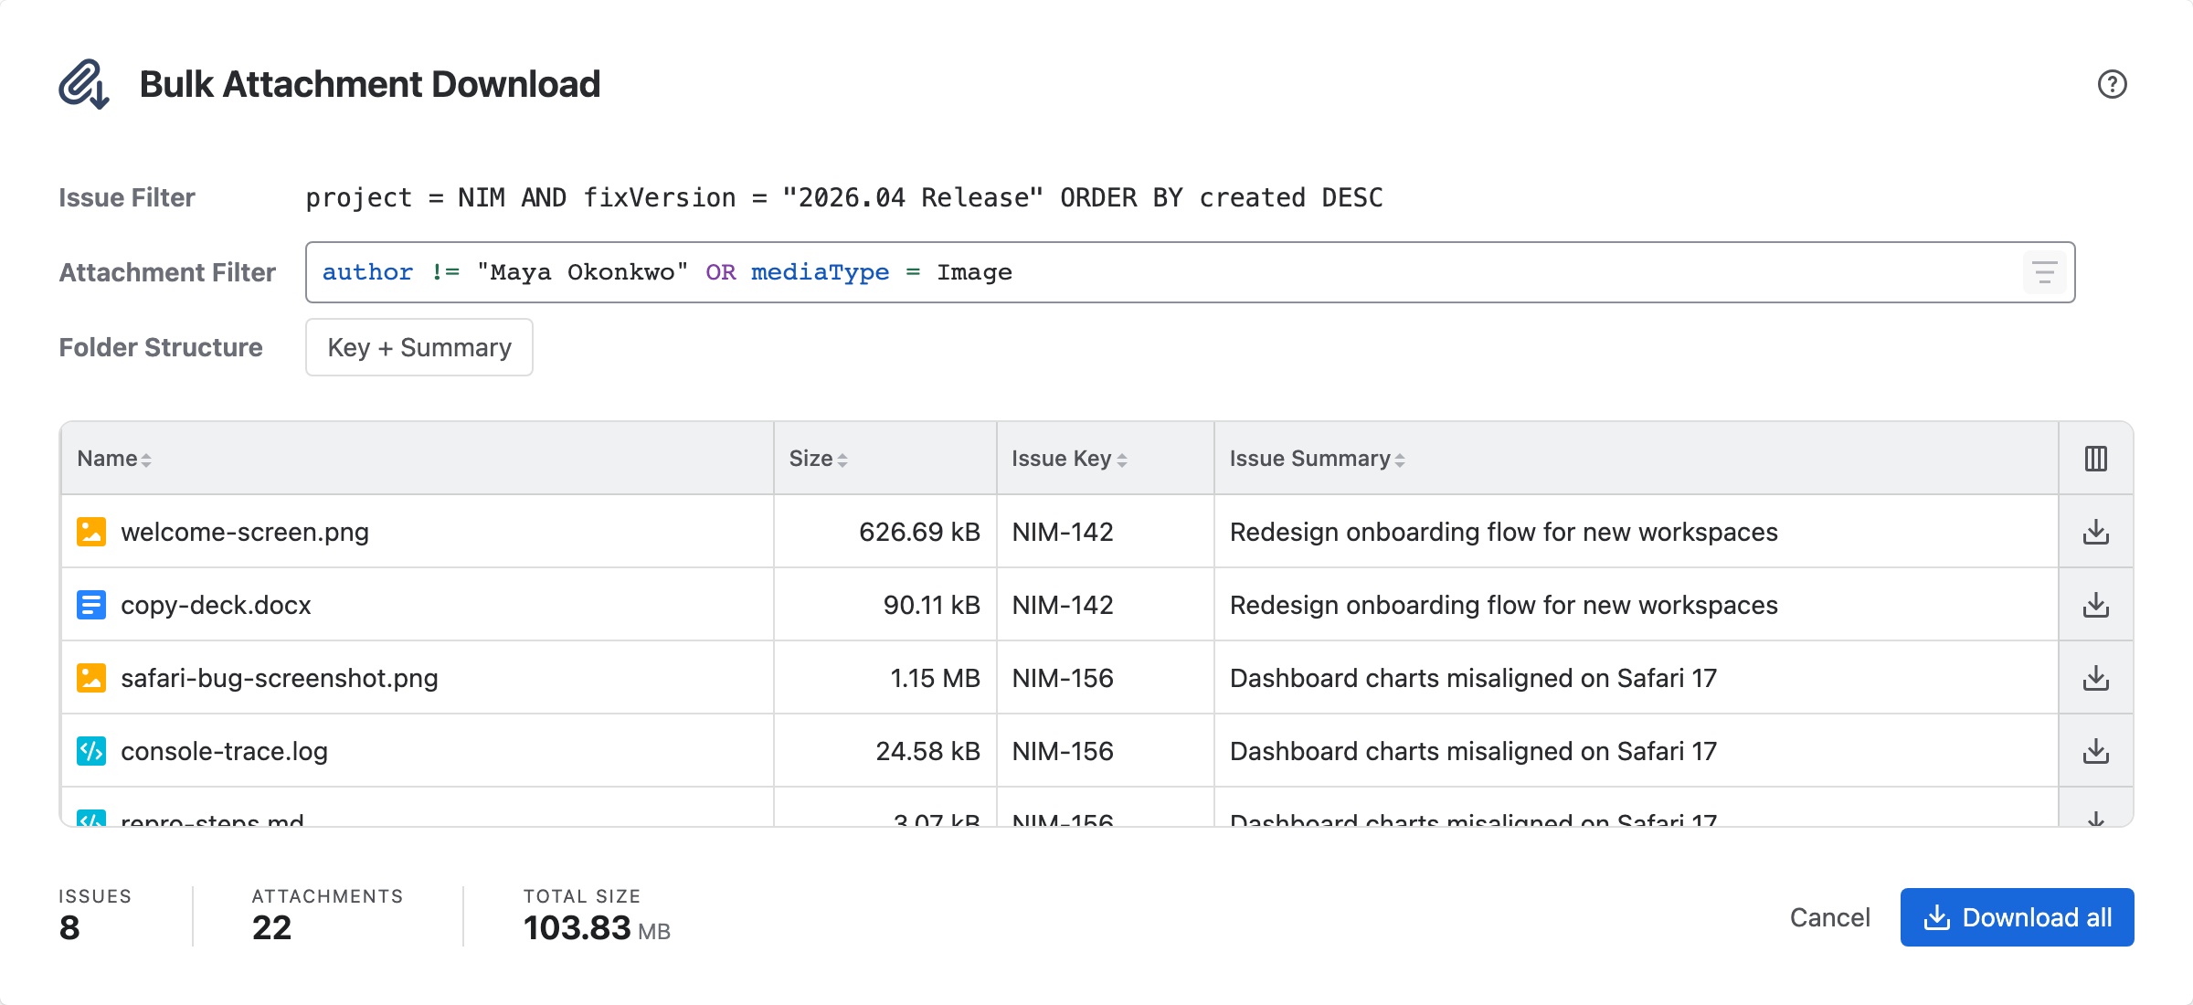Click the NIM-142 key in copy-deck.docx row
Screen dimensions: 2193x1005
point(1063,605)
